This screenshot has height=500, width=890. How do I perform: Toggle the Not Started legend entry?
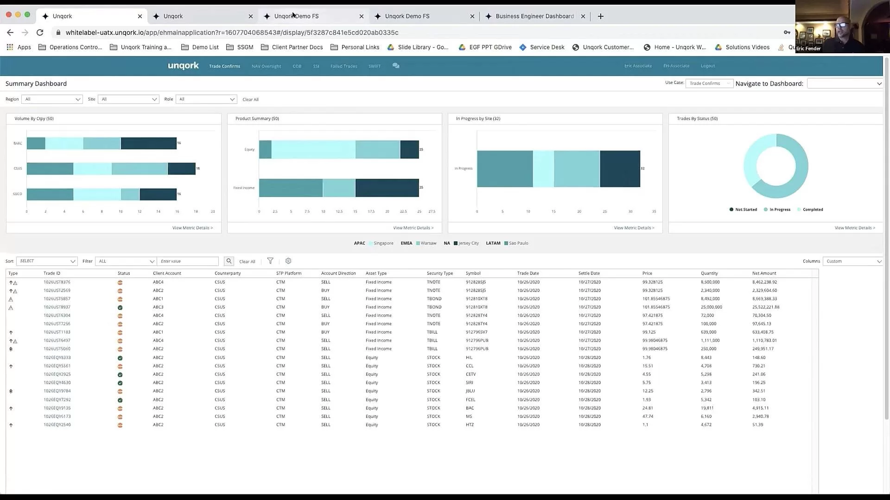tap(743, 210)
